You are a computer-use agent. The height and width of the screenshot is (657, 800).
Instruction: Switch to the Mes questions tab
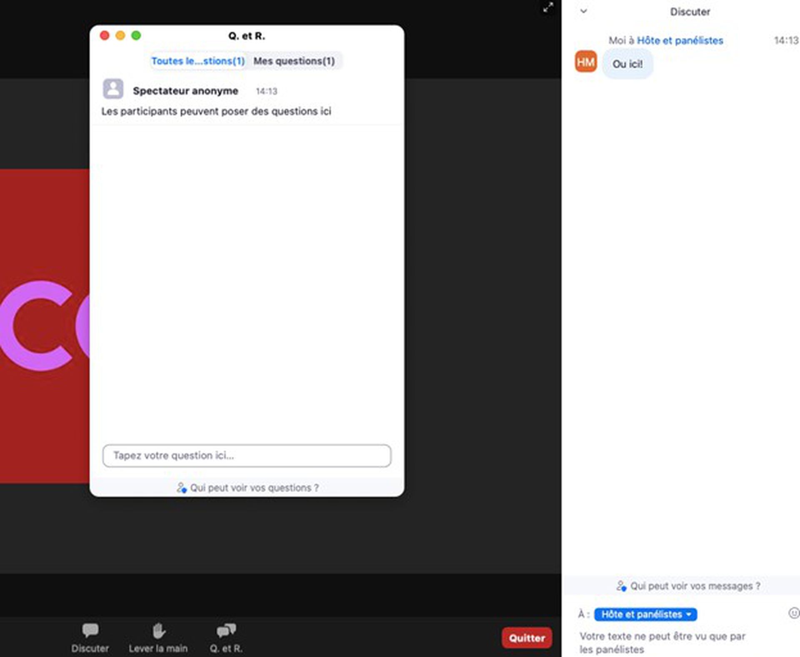[x=294, y=61]
